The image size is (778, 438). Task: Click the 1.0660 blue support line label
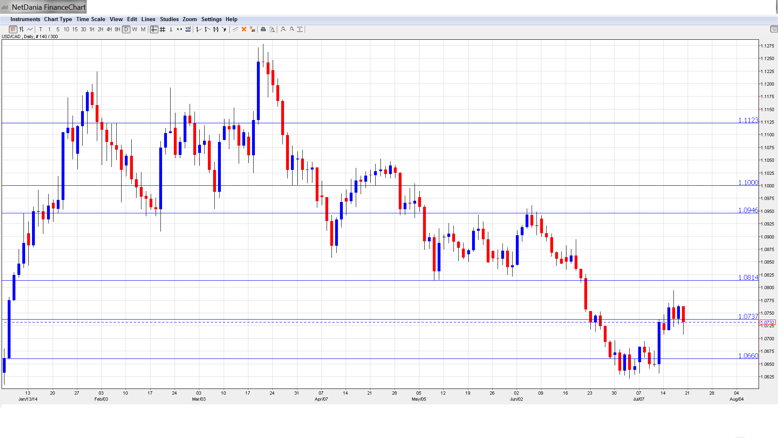(748, 356)
